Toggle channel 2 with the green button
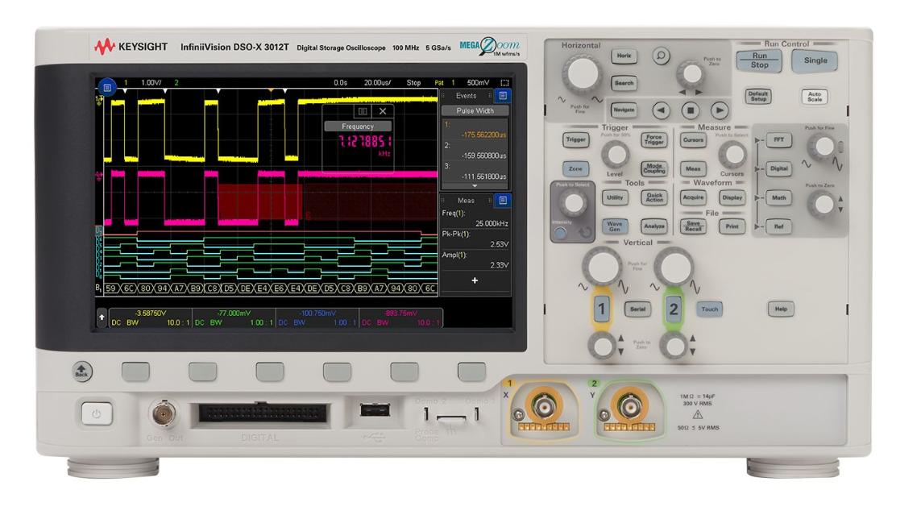This screenshot has height=519, width=921. 673,309
